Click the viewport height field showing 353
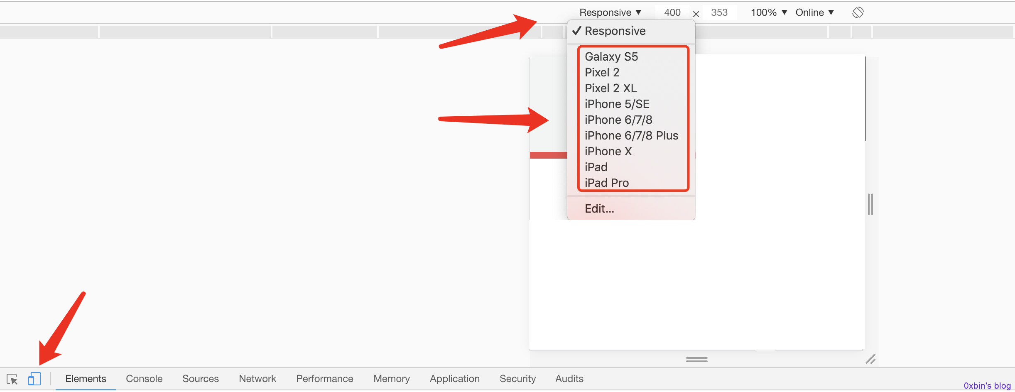Image resolution: width=1015 pixels, height=392 pixels. click(719, 12)
